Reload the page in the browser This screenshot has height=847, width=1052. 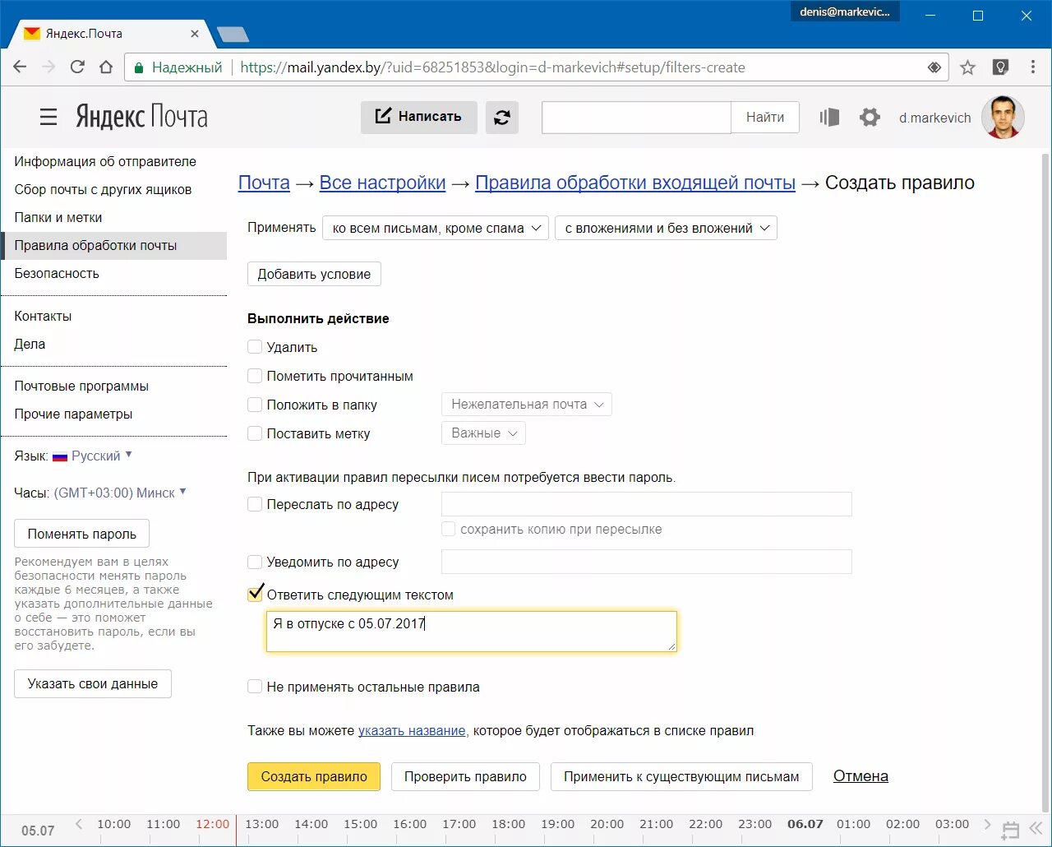pyautogui.click(x=77, y=67)
